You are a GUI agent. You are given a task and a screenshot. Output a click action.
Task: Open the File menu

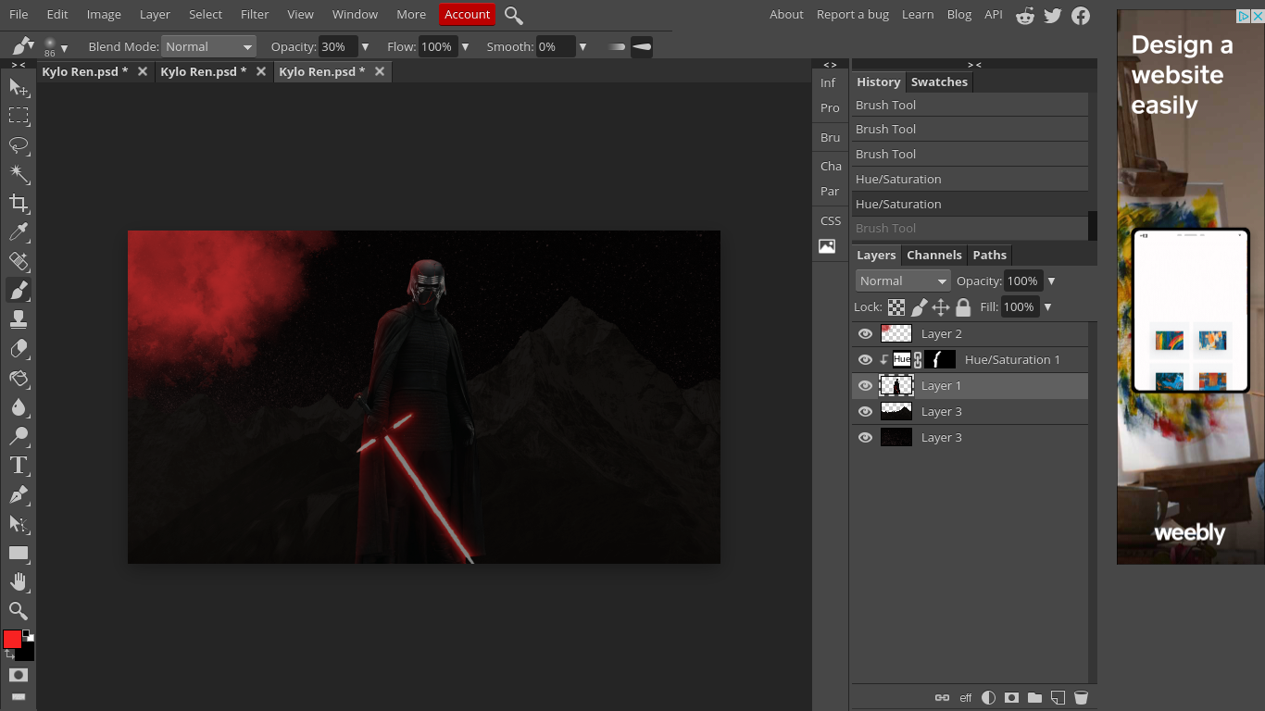pos(19,14)
